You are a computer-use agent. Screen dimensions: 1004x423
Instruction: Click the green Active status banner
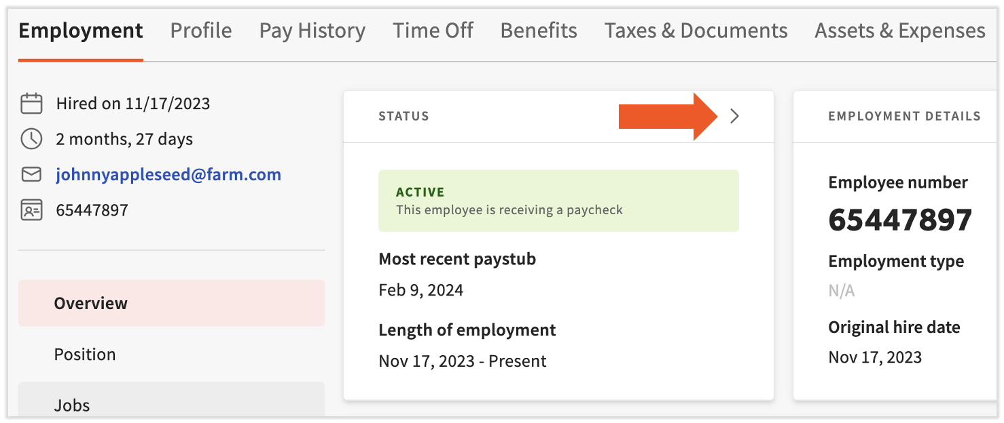(x=558, y=201)
